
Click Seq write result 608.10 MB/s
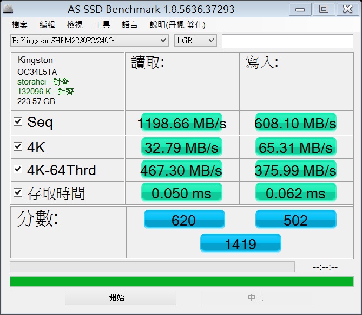pyautogui.click(x=295, y=123)
